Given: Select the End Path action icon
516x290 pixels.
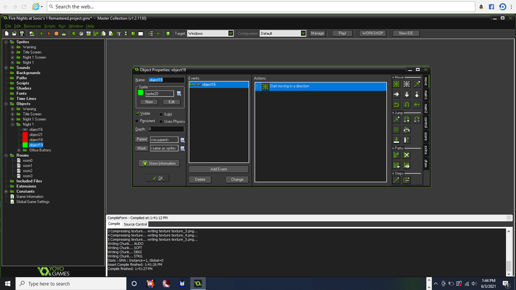Looking at the screenshot, I should tap(406, 155).
